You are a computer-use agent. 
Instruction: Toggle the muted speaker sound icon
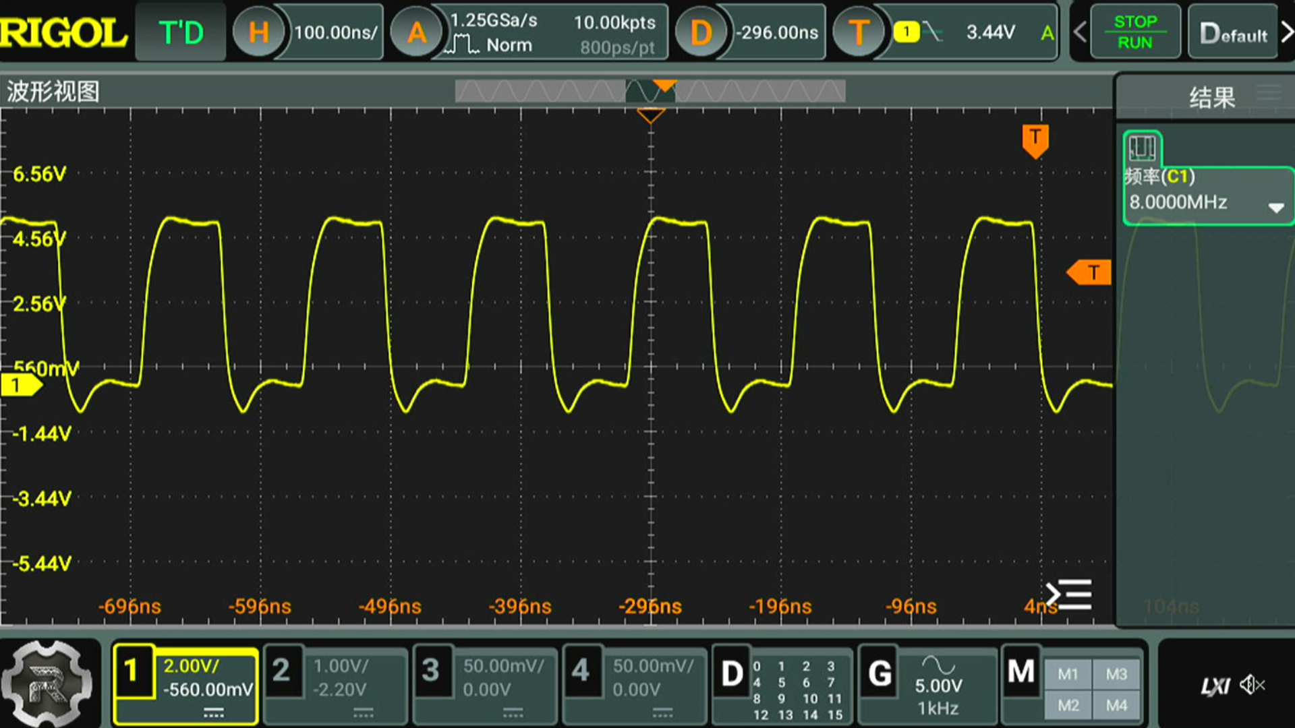click(x=1251, y=686)
